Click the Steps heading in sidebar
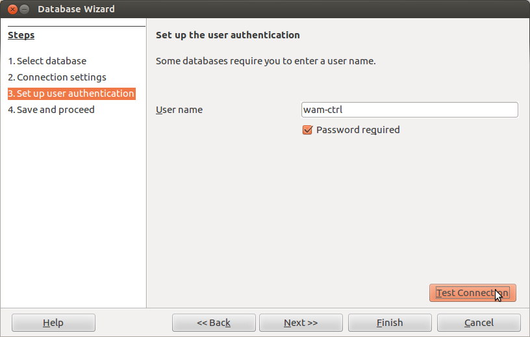Screen dimensions: 530x337 point(21,35)
